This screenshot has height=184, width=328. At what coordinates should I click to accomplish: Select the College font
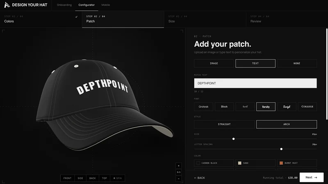point(307,107)
